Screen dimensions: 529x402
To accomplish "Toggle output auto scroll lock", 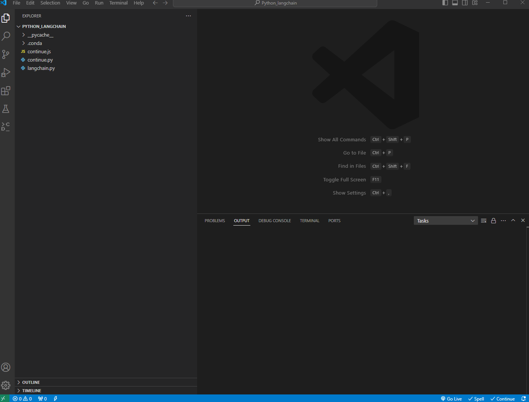I will (494, 221).
